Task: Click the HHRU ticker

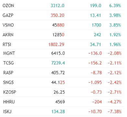Action: [9, 102]
